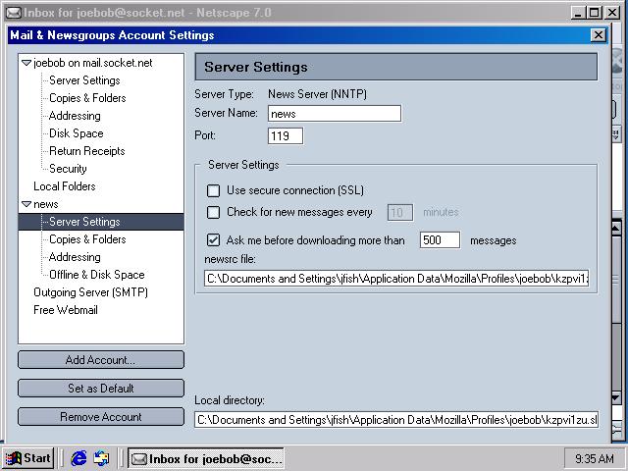Select Offline & Disk Space under news
Image resolution: width=628 pixels, height=471 pixels.
point(96,275)
